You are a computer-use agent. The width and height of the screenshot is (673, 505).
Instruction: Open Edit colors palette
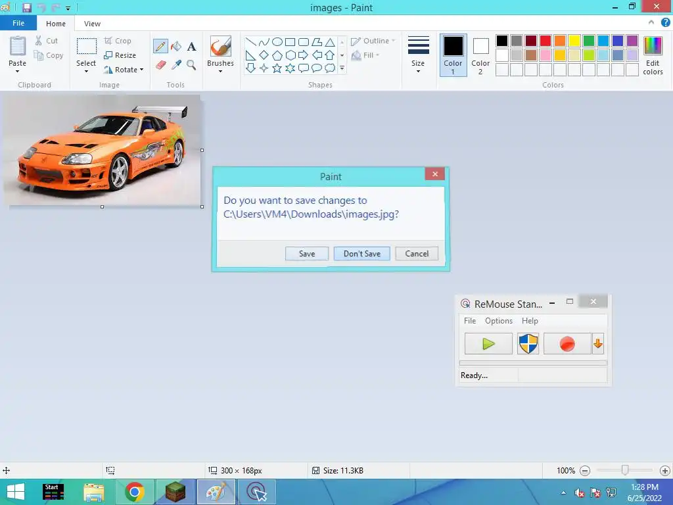coord(653,56)
